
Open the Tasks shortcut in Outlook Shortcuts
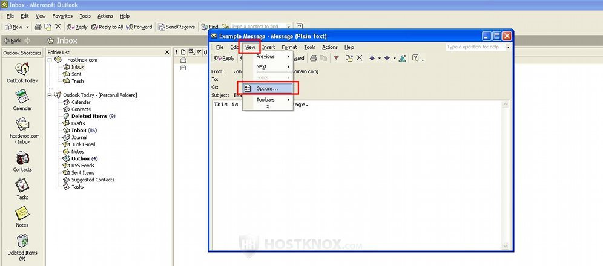click(x=22, y=186)
